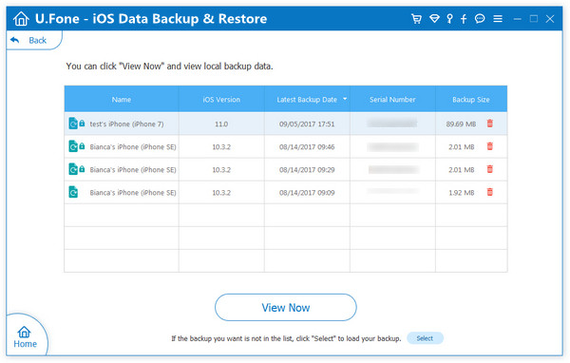Click date 08/14/2017 09:09 cell
Screen dimensions: 570x363
[307, 193]
